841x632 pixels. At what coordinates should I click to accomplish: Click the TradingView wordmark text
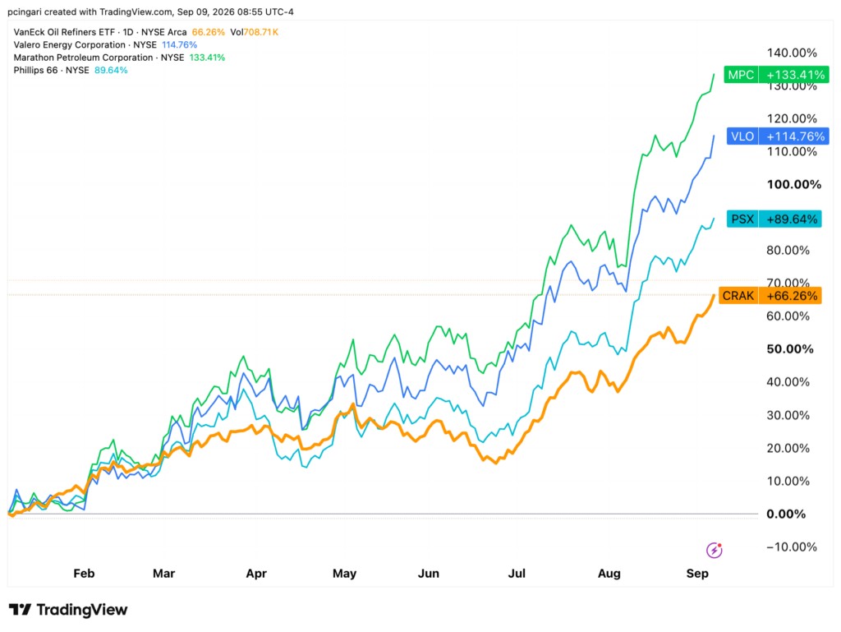click(x=82, y=610)
